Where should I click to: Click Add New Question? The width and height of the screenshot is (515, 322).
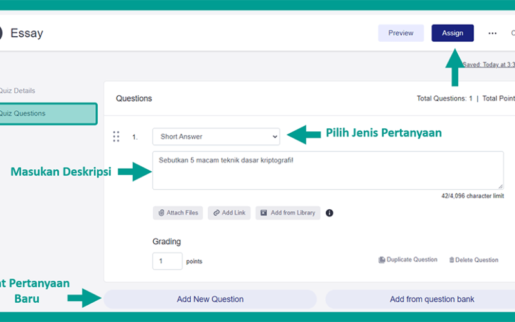[x=211, y=299]
